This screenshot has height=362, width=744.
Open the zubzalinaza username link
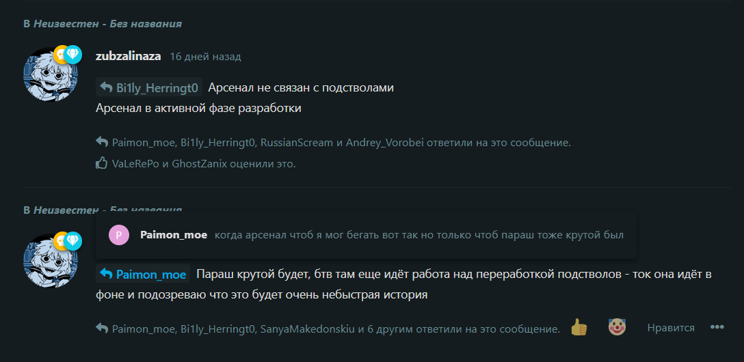click(x=128, y=57)
